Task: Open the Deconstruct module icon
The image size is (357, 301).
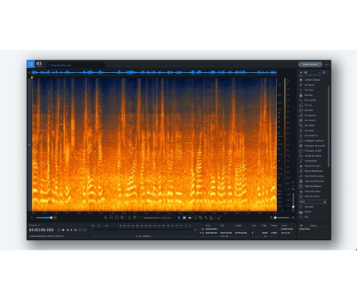Action: coord(301,135)
